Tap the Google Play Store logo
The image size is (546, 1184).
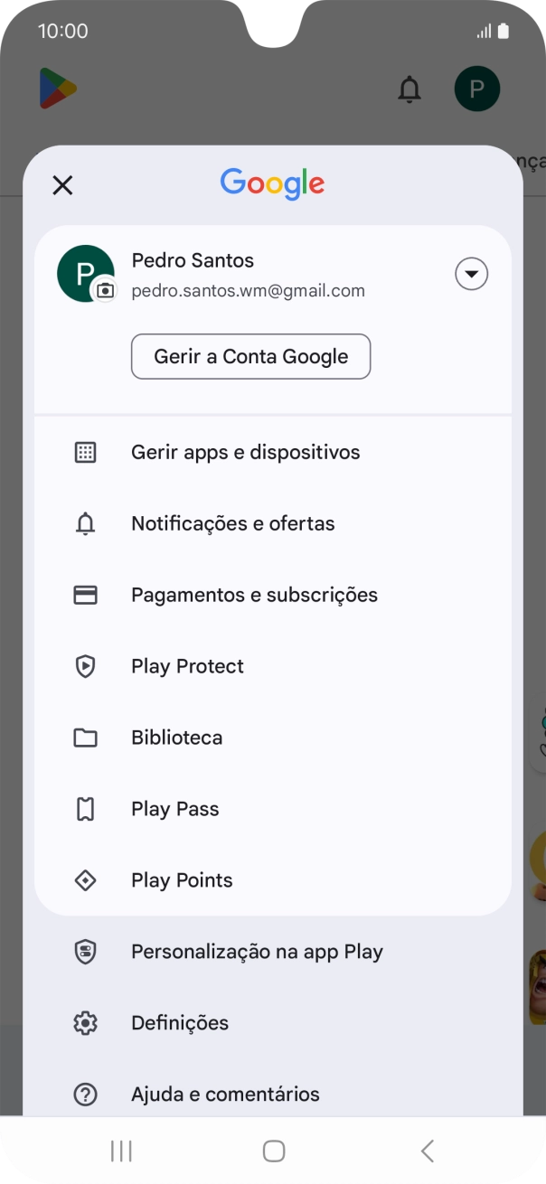[x=58, y=88]
